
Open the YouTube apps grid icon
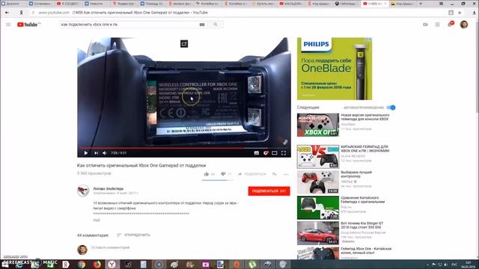pyautogui.click(x=437, y=25)
